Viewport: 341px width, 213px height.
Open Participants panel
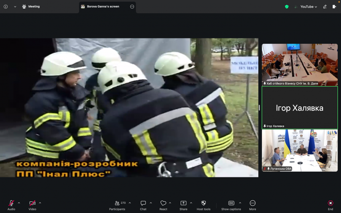[117, 205]
